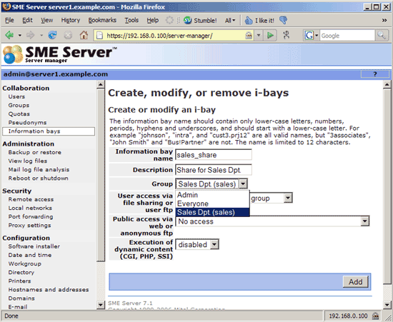Screen dimensions: 393x322
Task: Reload the current page
Action: point(52,35)
